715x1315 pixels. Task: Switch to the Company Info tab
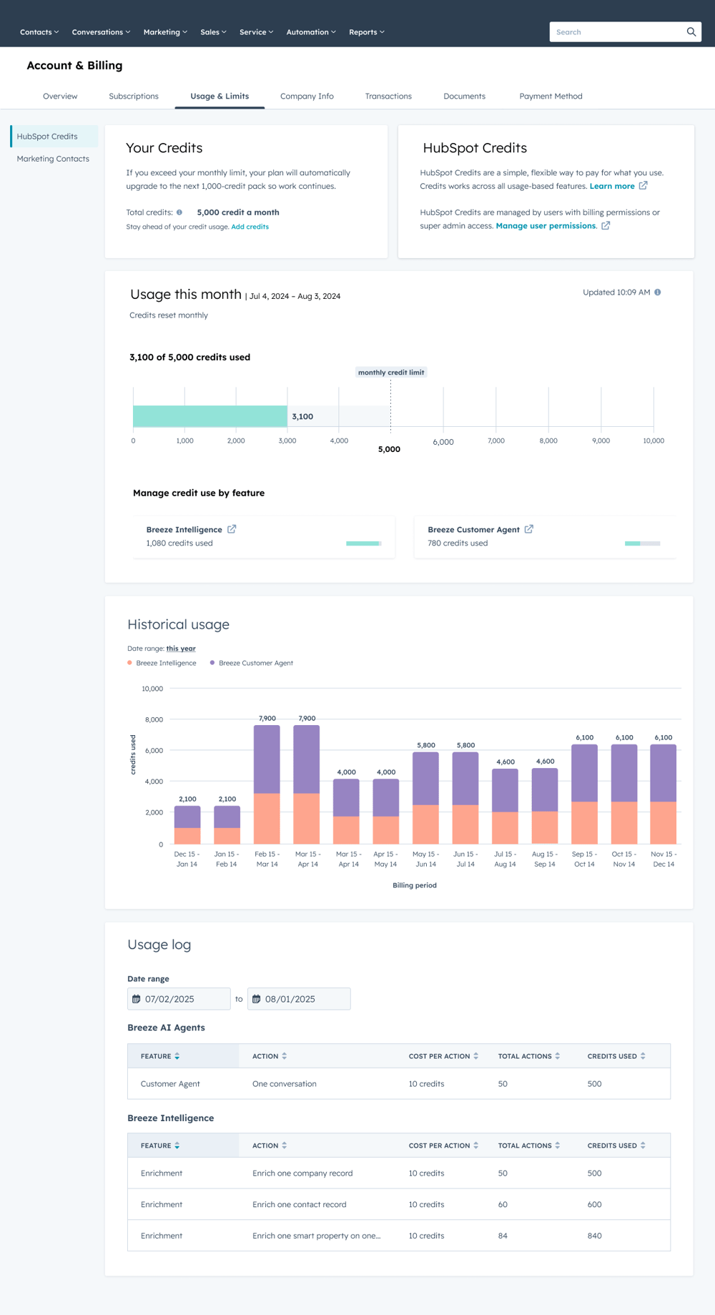[x=307, y=96]
